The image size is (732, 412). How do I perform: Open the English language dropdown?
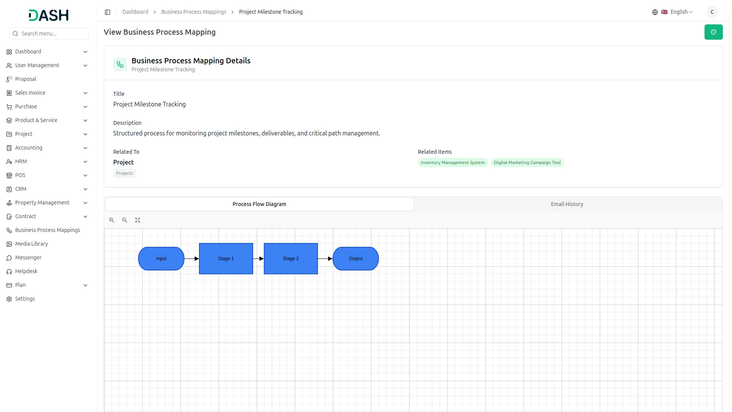679,12
